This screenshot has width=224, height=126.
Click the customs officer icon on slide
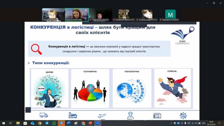tap(130, 116)
